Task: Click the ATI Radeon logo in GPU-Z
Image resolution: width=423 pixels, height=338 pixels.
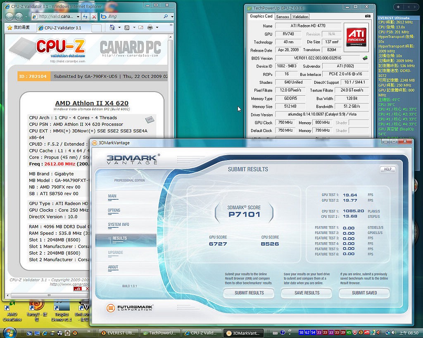Action: coord(356,37)
